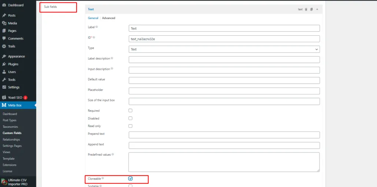
Task: Click the Posts pin icon
Action: 4,15
